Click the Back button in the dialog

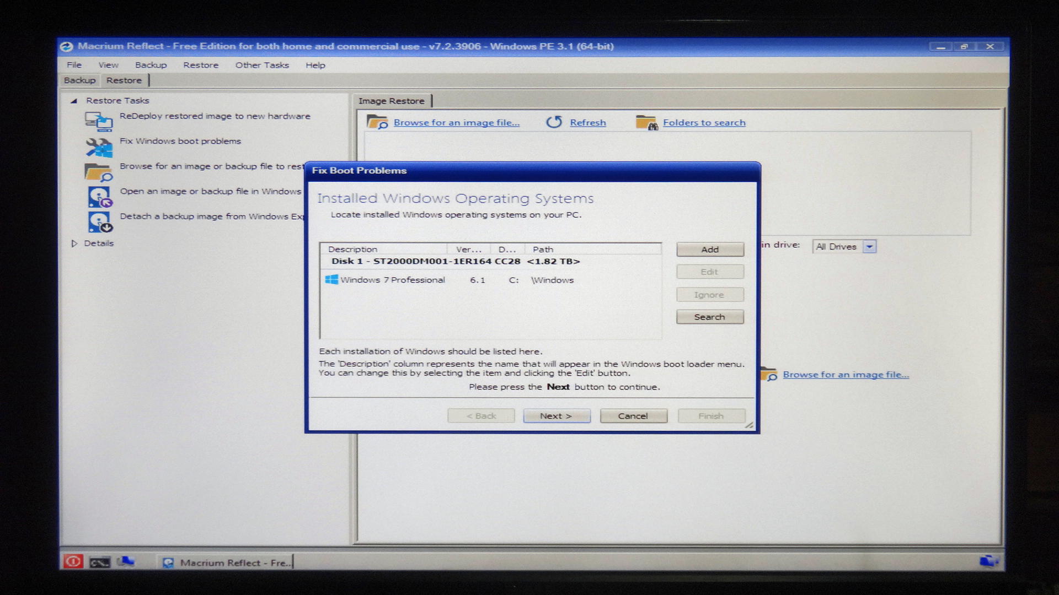tap(481, 416)
